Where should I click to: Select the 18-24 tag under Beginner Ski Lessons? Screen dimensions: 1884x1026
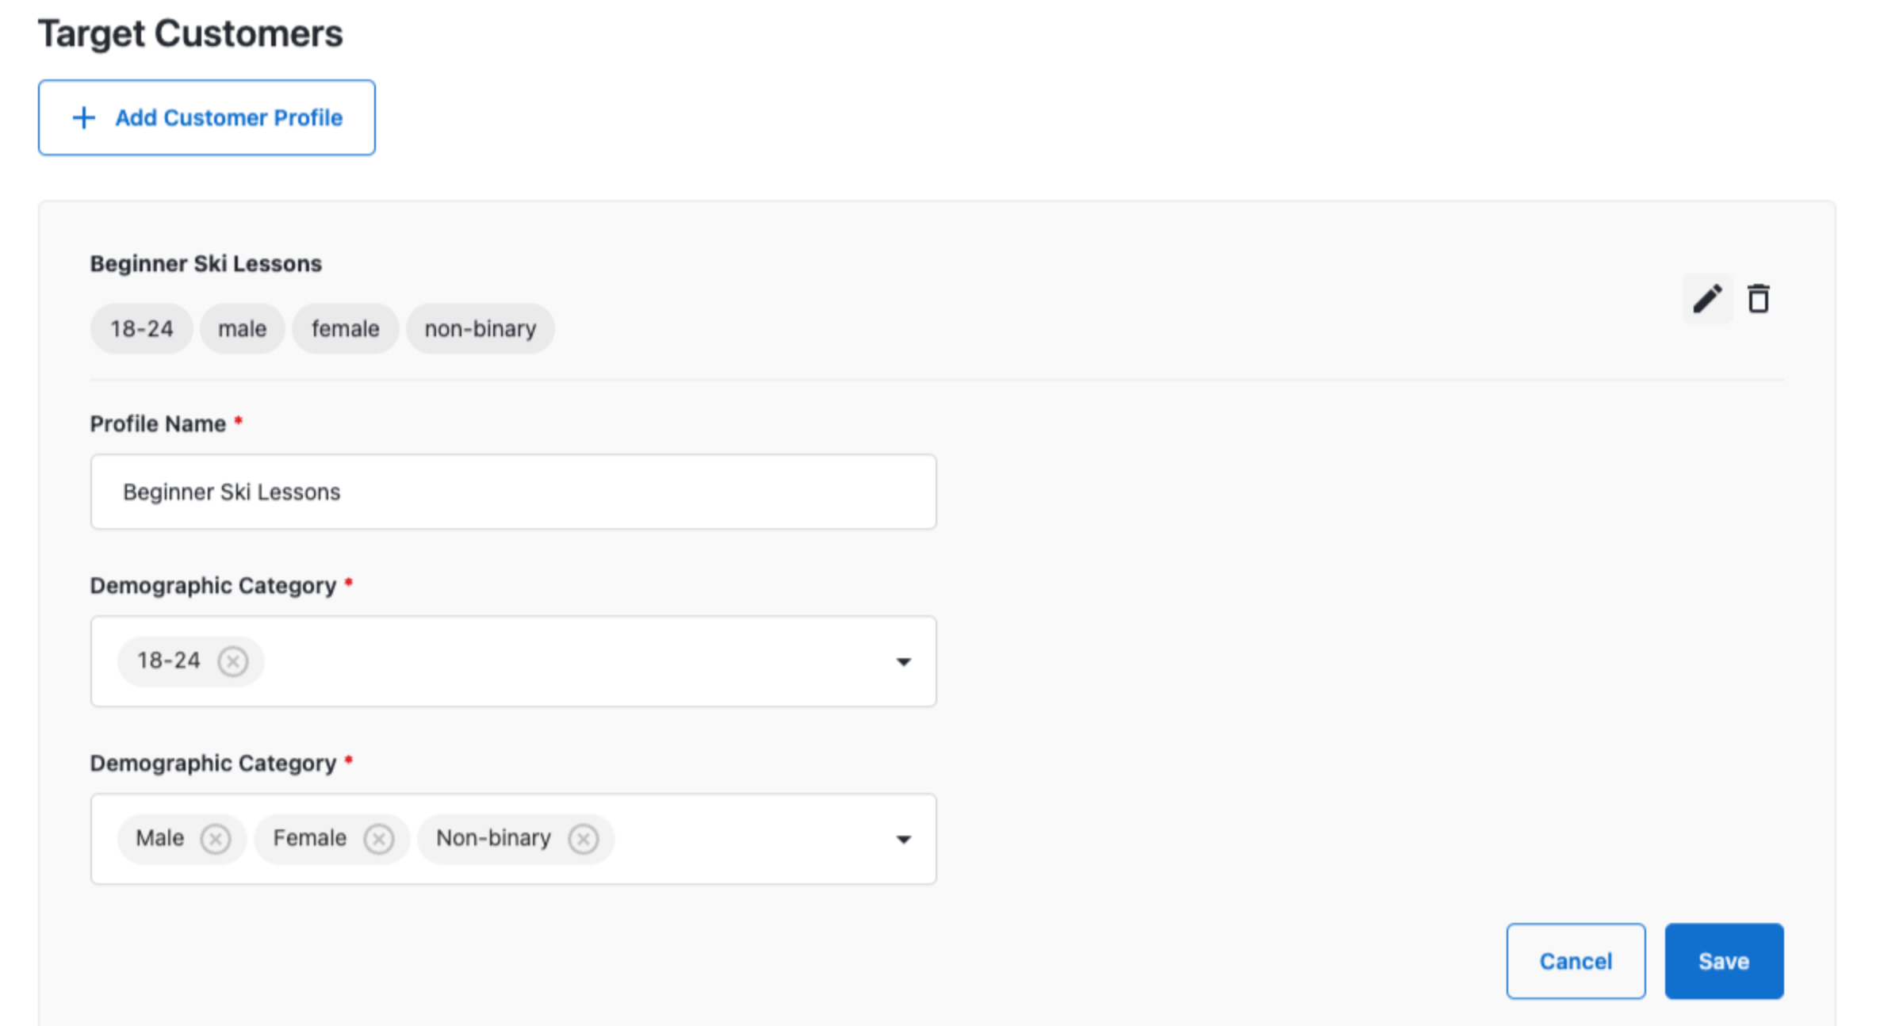click(x=141, y=327)
